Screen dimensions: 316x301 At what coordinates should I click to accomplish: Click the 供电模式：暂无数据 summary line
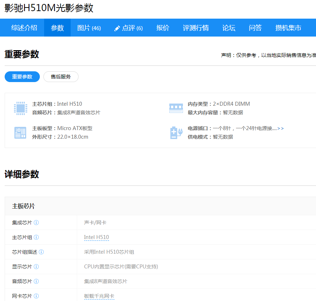pyautogui.click(x=211, y=137)
